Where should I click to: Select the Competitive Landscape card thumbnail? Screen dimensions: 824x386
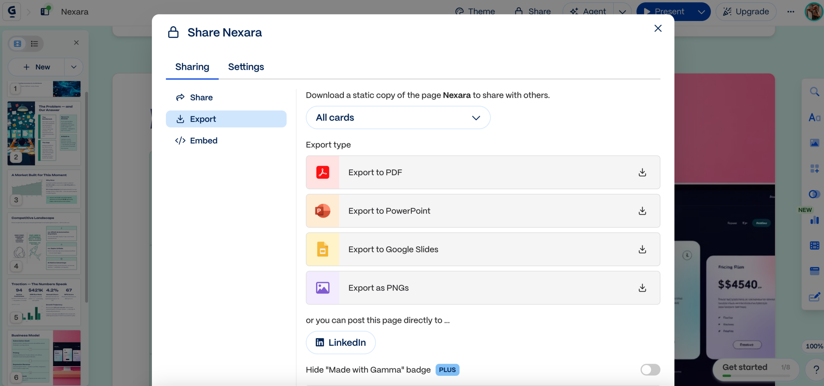click(44, 243)
